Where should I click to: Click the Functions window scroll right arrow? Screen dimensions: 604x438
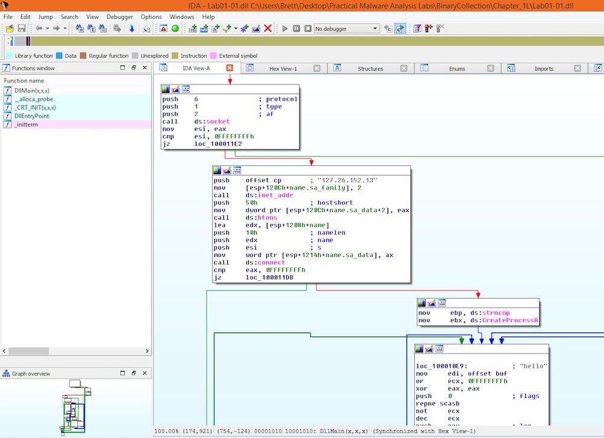click(x=147, y=351)
